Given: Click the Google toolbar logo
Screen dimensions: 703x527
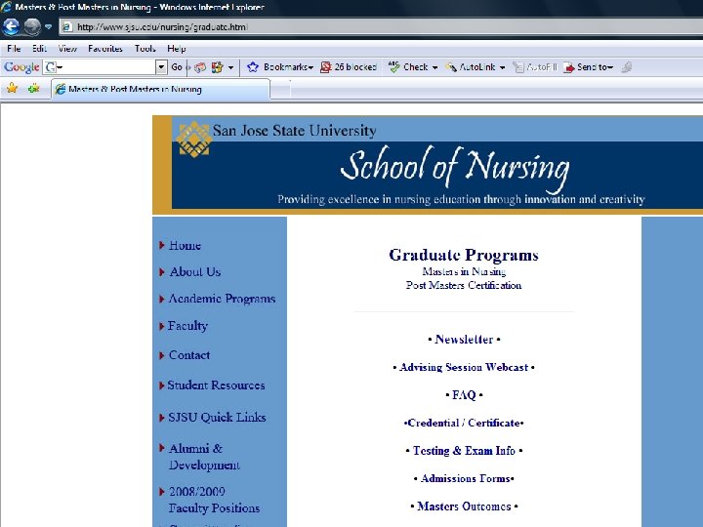Looking at the screenshot, I should (21, 67).
